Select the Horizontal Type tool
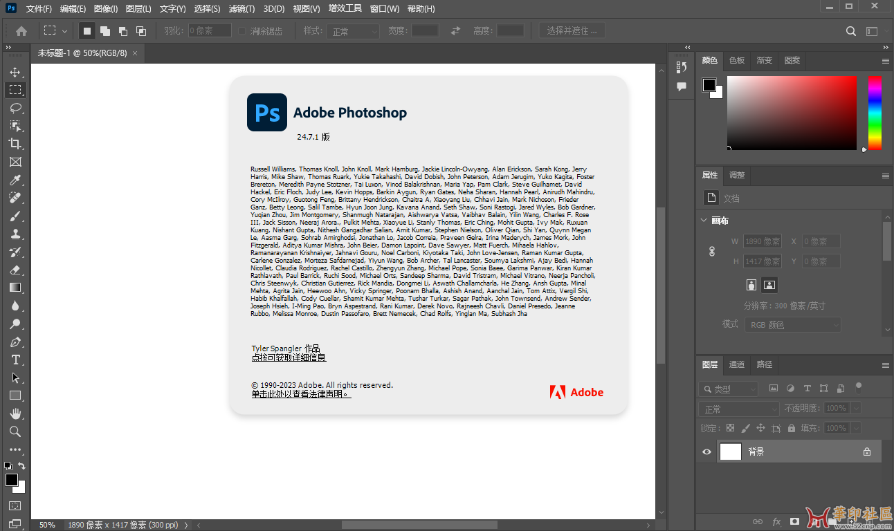Screen dimensions: 894x531 15,360
